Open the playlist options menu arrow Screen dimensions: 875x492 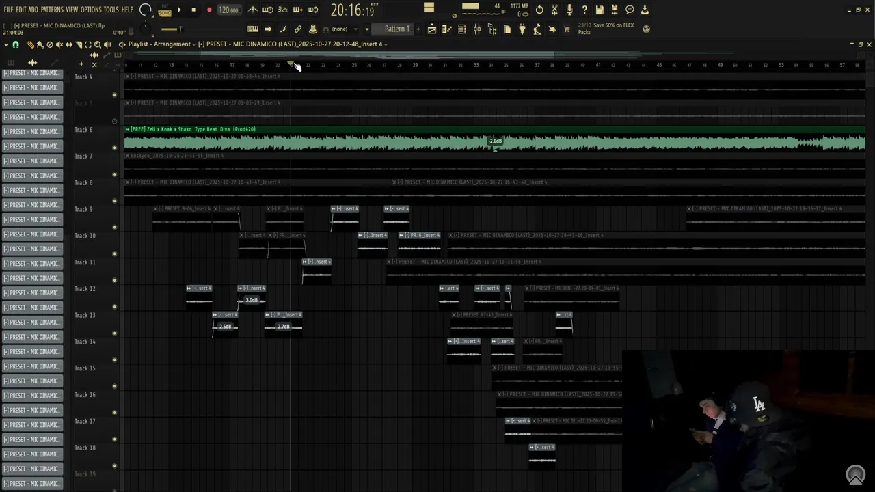6,44
